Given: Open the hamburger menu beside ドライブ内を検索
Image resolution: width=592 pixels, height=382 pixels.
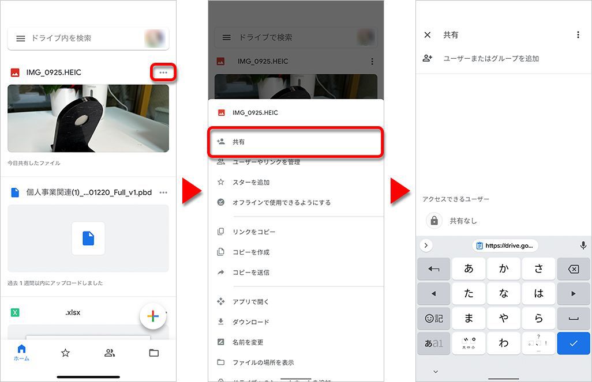Looking at the screenshot, I should [21, 39].
